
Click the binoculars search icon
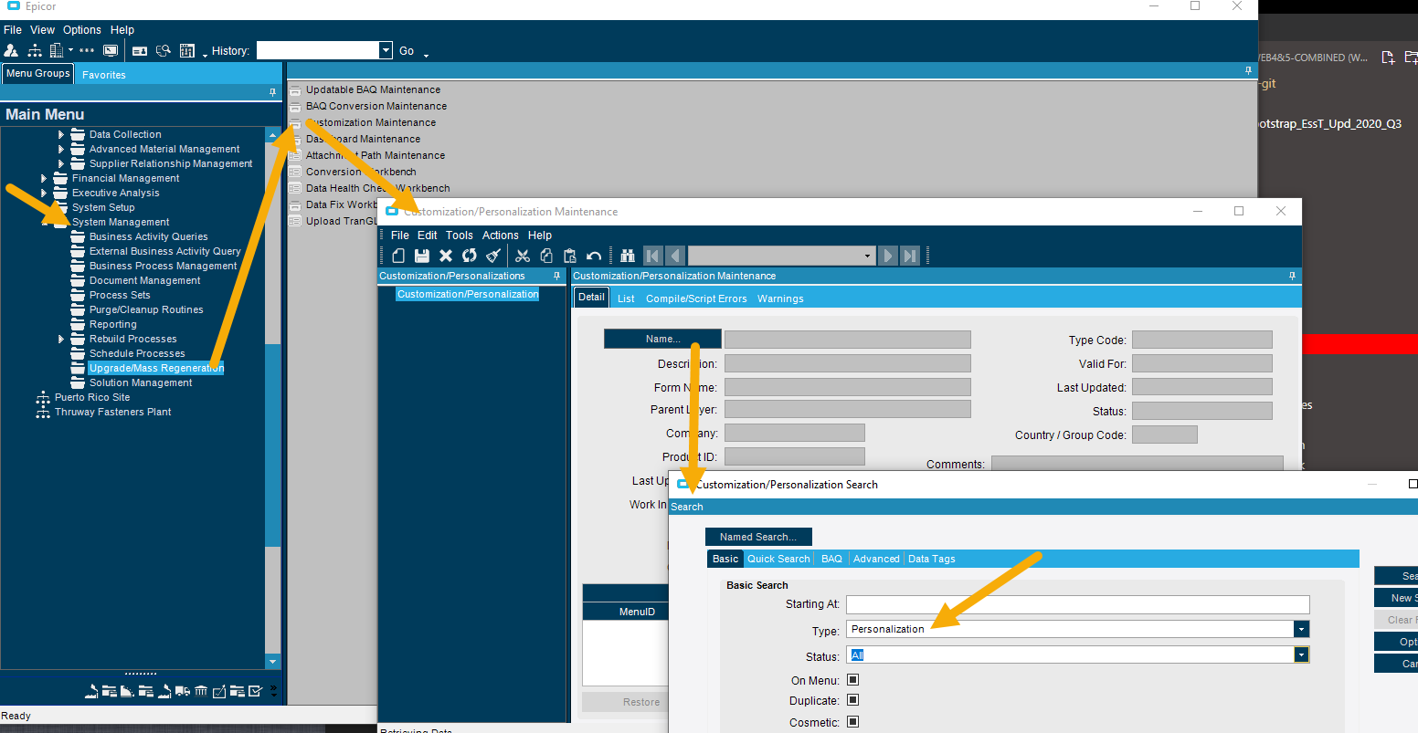coord(628,256)
